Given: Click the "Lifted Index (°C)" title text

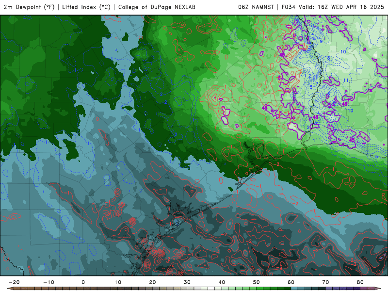Looking at the screenshot, I should click(86, 7).
